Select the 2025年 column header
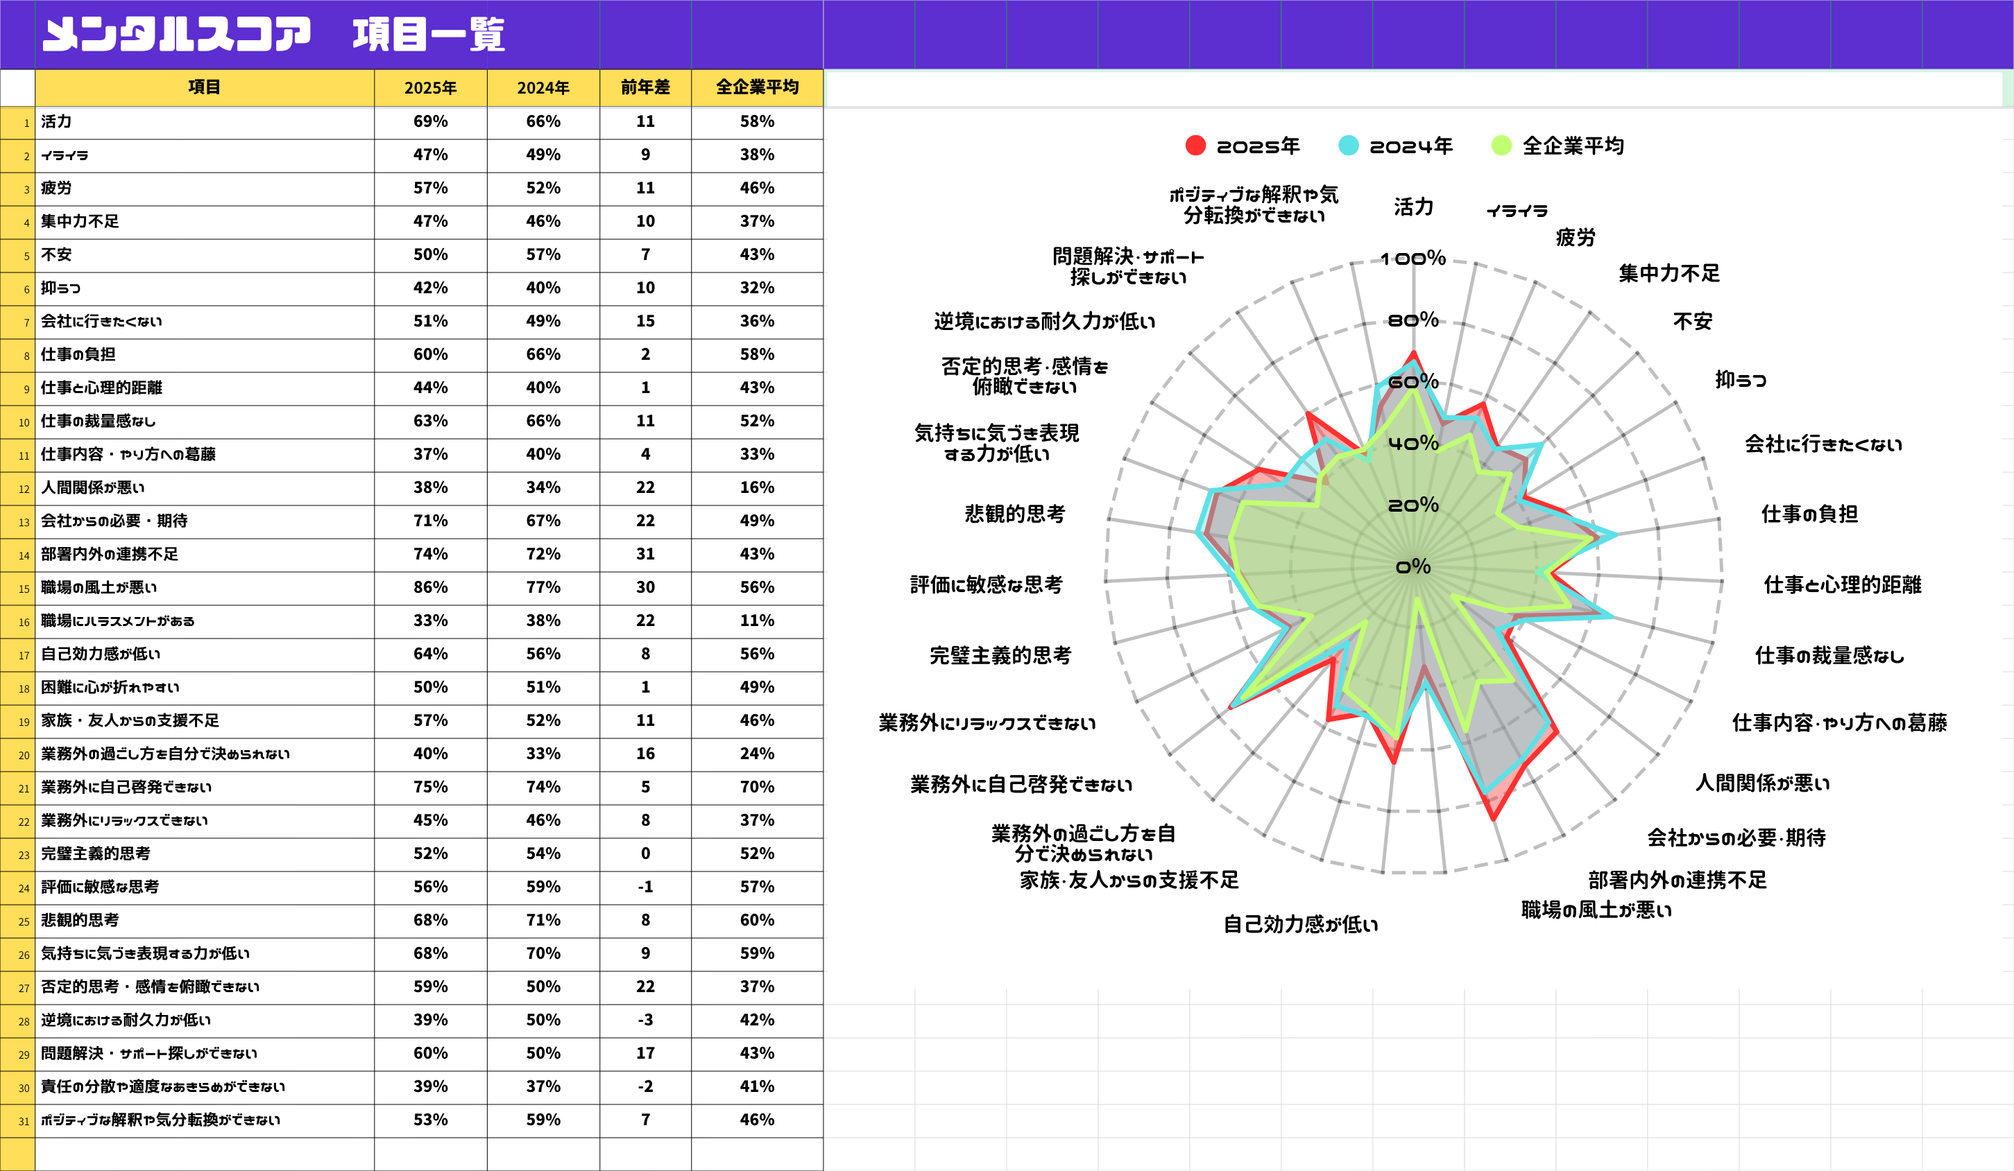2014x1171 pixels. point(431,88)
